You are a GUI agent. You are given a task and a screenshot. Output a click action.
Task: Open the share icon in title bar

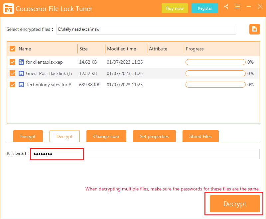(x=226, y=7)
